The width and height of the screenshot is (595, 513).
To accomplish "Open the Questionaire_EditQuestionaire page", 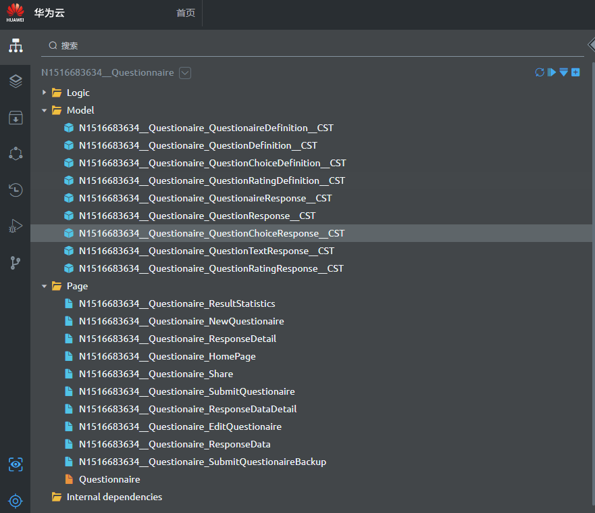I will click(x=180, y=426).
